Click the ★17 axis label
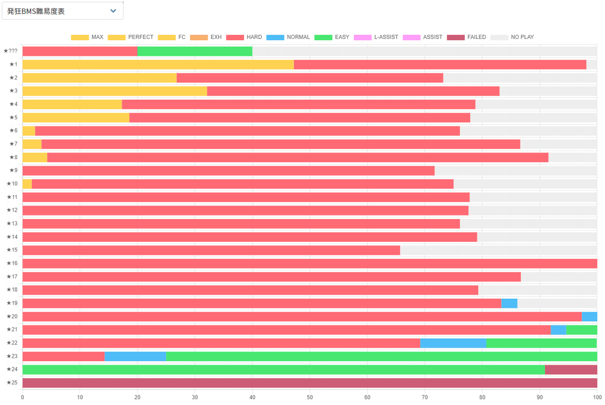The image size is (605, 405). coord(12,277)
